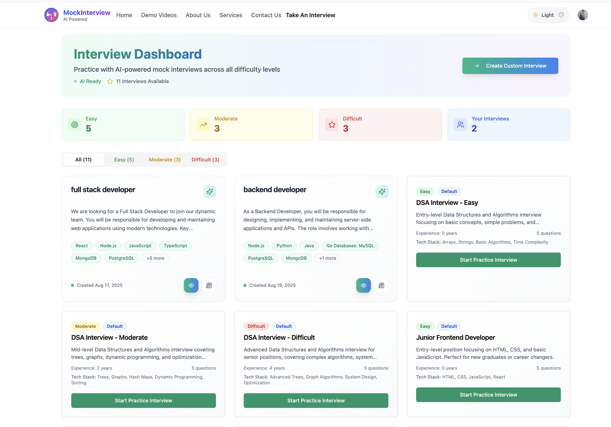The image size is (611, 427).
Task: Click Create Custom Interview button
Action: 510,66
